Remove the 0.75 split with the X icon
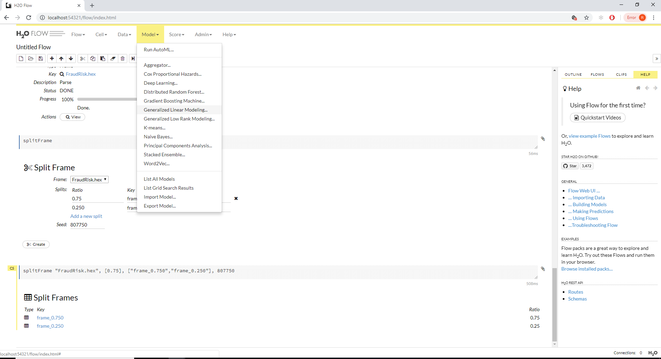The height and width of the screenshot is (359, 661). click(x=236, y=199)
